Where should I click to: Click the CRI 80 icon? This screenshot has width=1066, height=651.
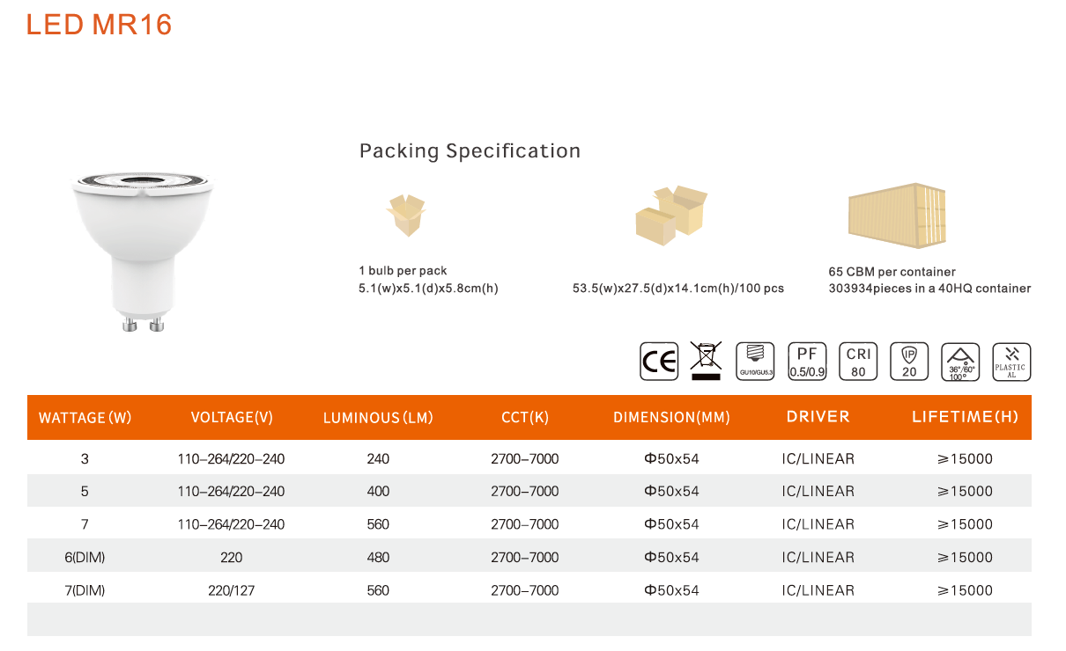(858, 362)
